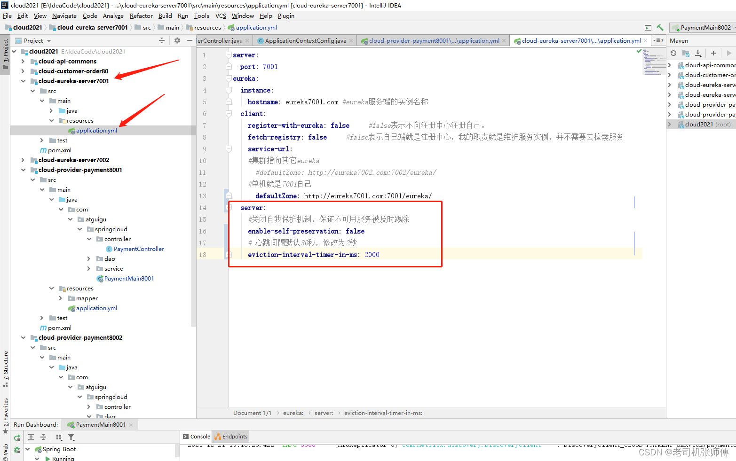
Task: Click 'eviction-interval-timer-in-ms:' in bottom editor breadcrumb
Action: 383,413
